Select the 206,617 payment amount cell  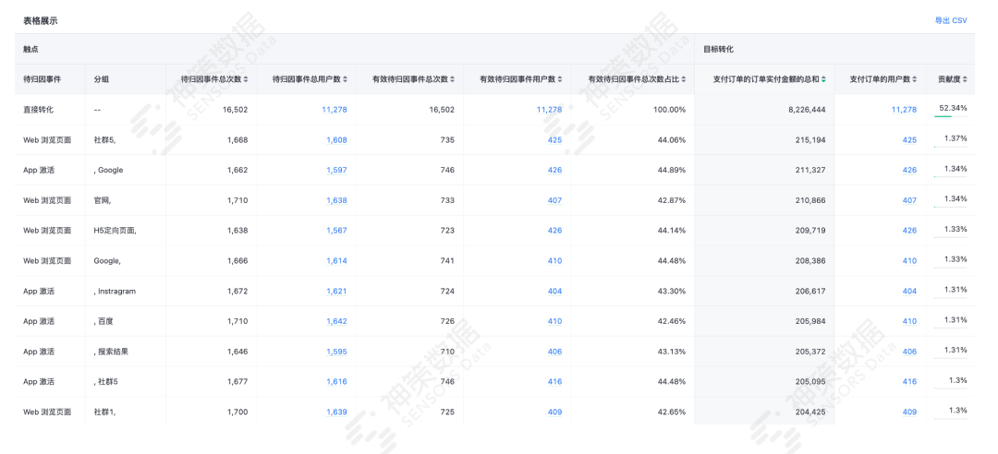tap(764, 291)
